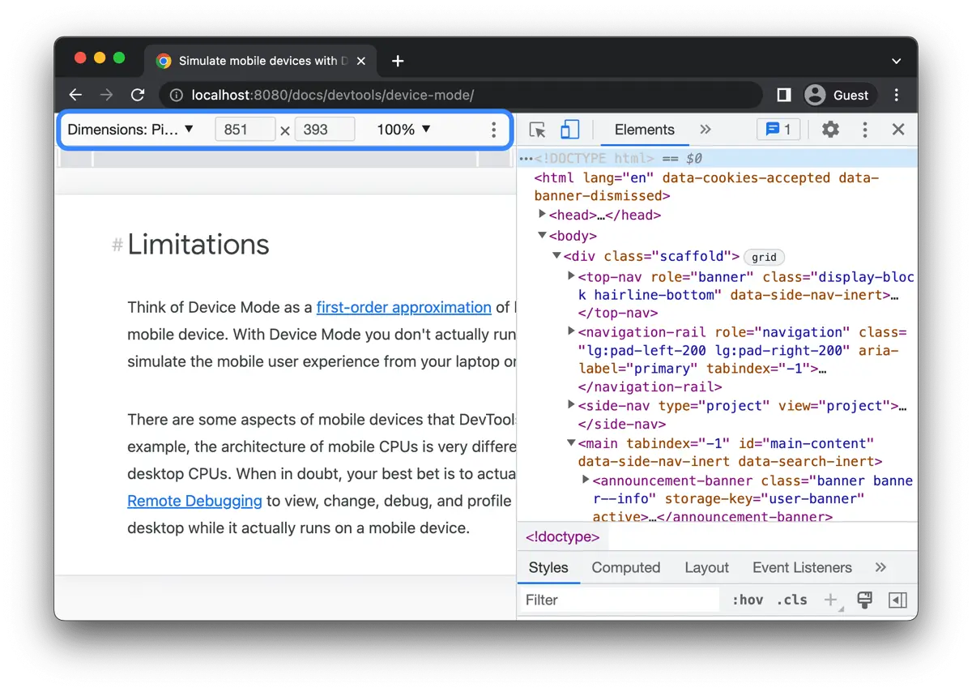
Task: Open the device toolbar more options menu
Action: coord(493,130)
